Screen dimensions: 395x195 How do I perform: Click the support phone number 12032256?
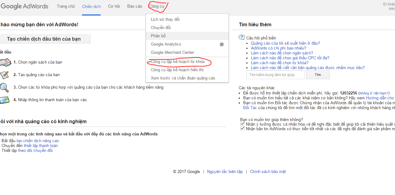tap(348, 93)
